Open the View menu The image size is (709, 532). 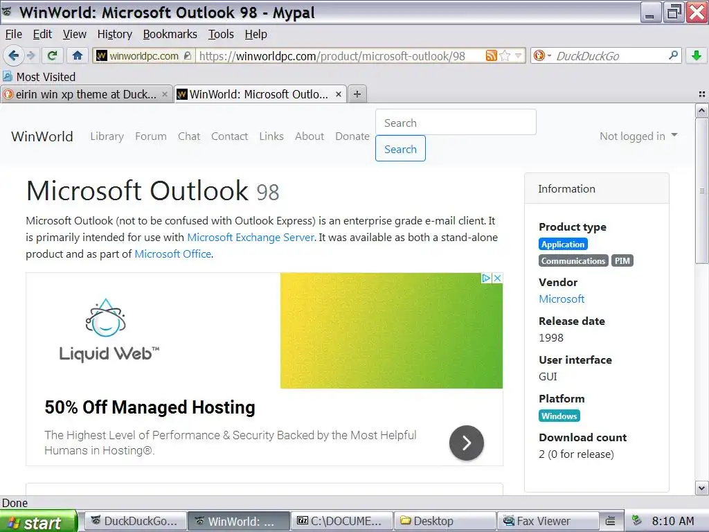[x=75, y=35]
